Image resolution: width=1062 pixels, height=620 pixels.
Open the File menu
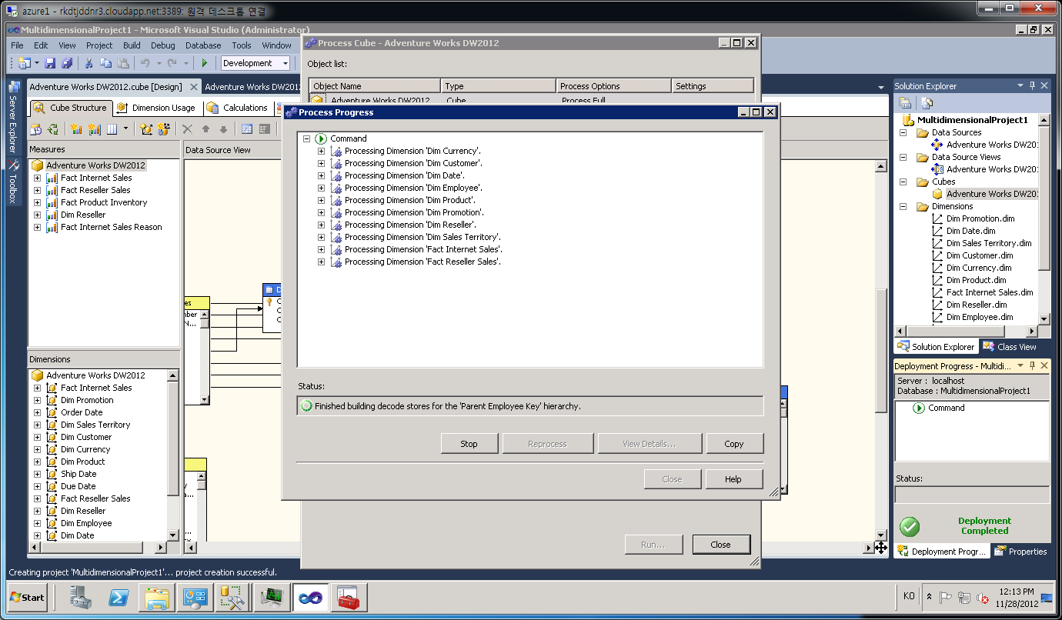click(17, 45)
